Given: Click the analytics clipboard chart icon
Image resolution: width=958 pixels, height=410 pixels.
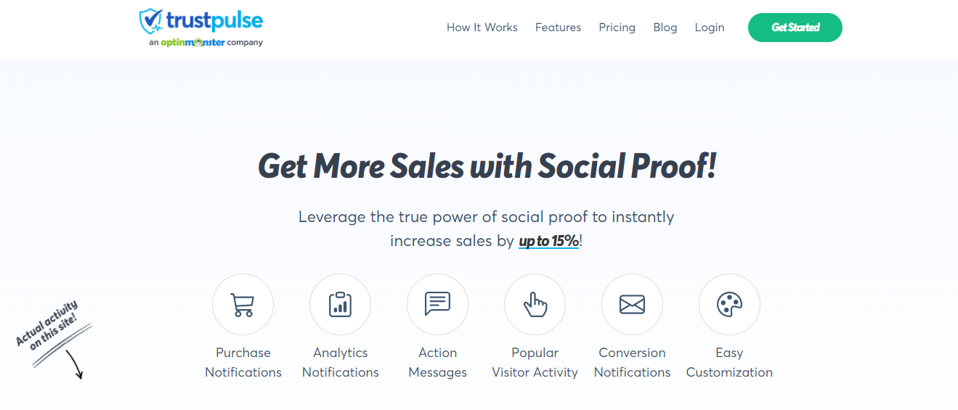Looking at the screenshot, I should point(340,304).
